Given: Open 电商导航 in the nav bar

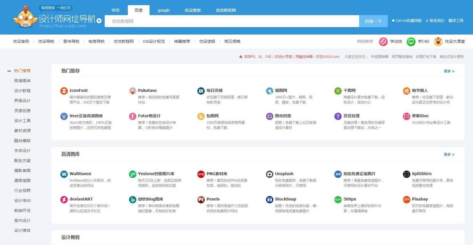Looking at the screenshot, I should click(x=97, y=41).
